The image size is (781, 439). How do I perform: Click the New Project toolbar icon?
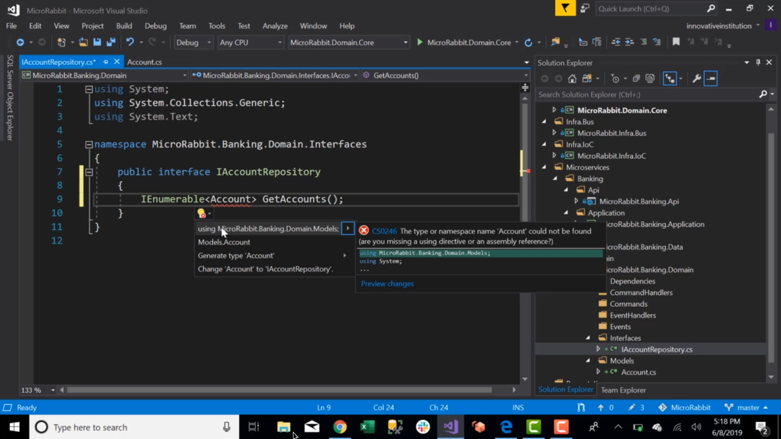[61, 42]
